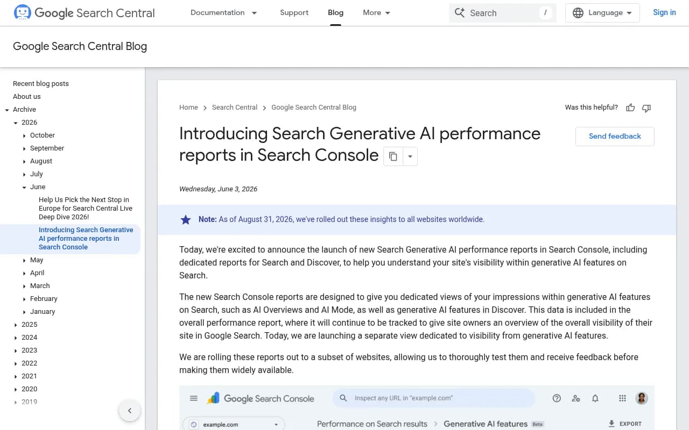
Task: Select the Introducing Search Generative AI sidebar post
Action: pos(86,239)
